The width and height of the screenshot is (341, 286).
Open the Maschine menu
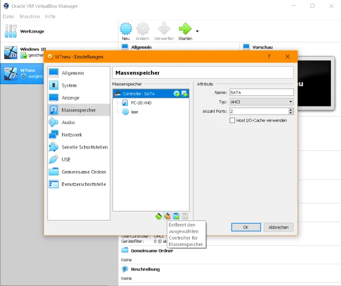29,17
